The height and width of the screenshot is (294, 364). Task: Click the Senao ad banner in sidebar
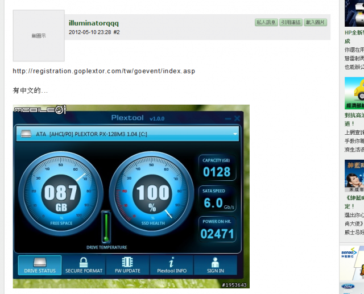(x=351, y=262)
